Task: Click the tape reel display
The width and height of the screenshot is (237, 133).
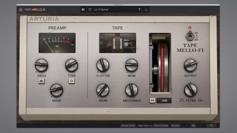Action: coord(160,63)
